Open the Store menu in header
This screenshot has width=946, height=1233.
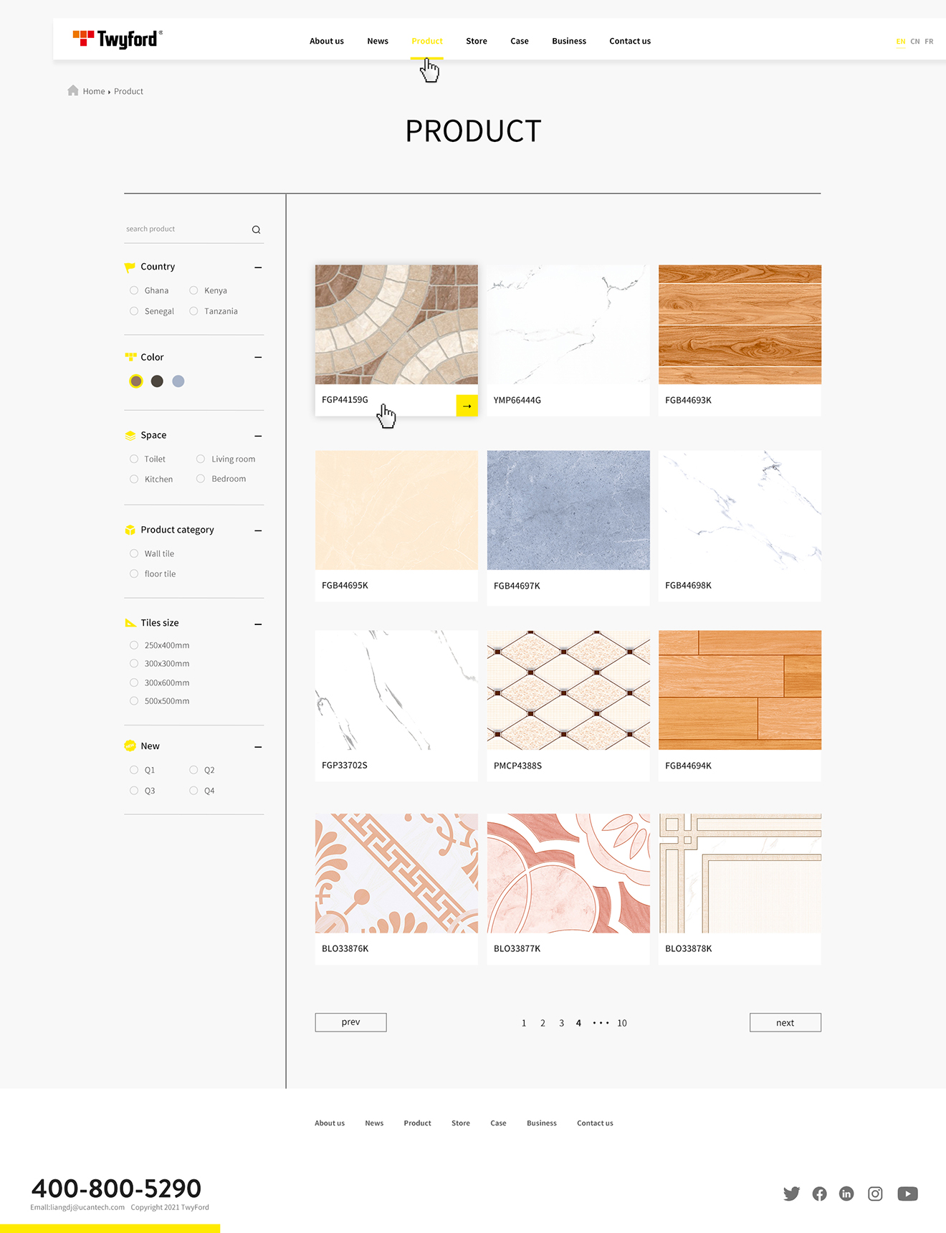476,41
